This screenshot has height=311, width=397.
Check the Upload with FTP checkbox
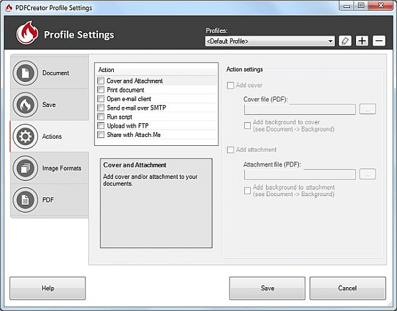101,125
